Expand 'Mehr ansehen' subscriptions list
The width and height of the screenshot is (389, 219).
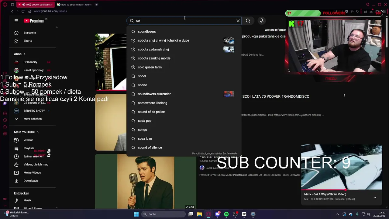(x=33, y=119)
